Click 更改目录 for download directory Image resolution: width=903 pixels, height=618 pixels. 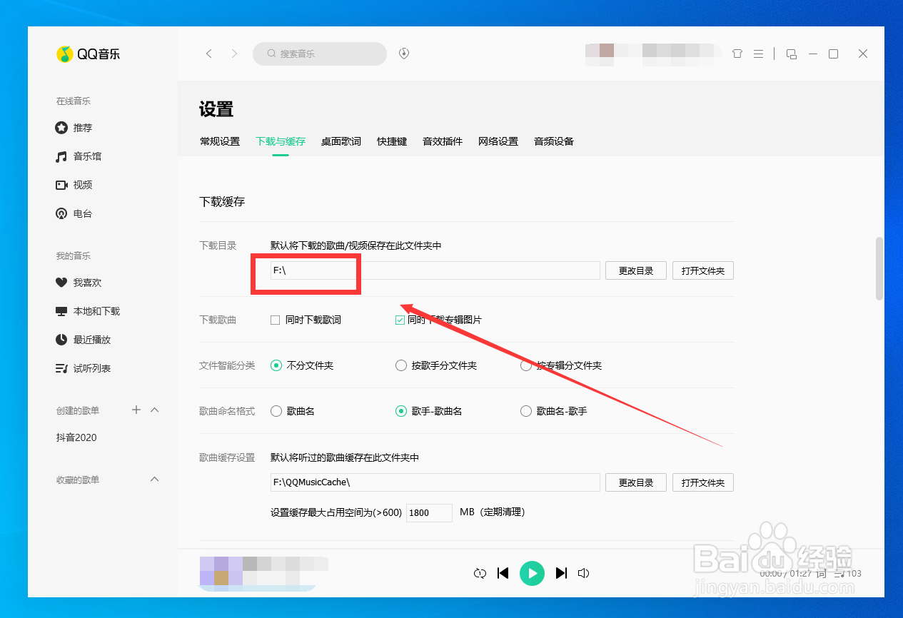[636, 270]
